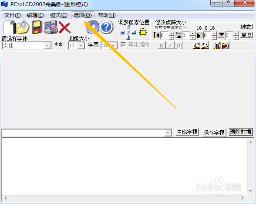
Task: Decrease the left-edge value stepper
Action: (171, 37)
